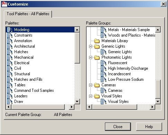Click the Low Pressure Sodium palette icon
Viewport: 168px width, 135px height.
point(104,79)
